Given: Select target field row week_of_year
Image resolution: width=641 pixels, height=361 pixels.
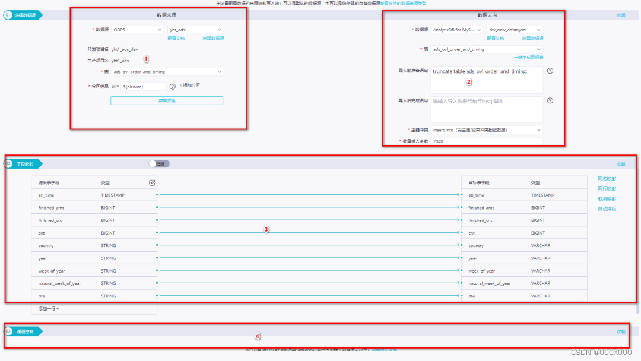Looking at the screenshot, I should [x=524, y=271].
